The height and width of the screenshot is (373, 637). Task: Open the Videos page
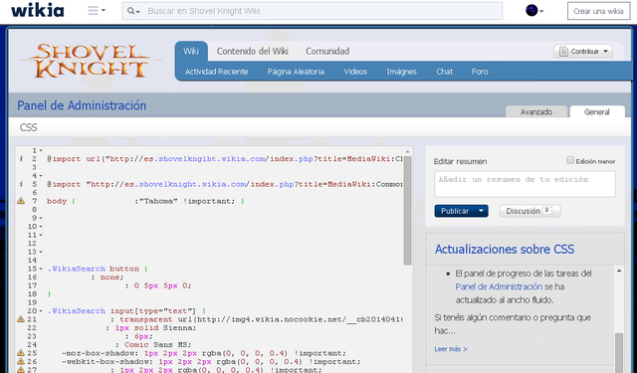coord(355,72)
